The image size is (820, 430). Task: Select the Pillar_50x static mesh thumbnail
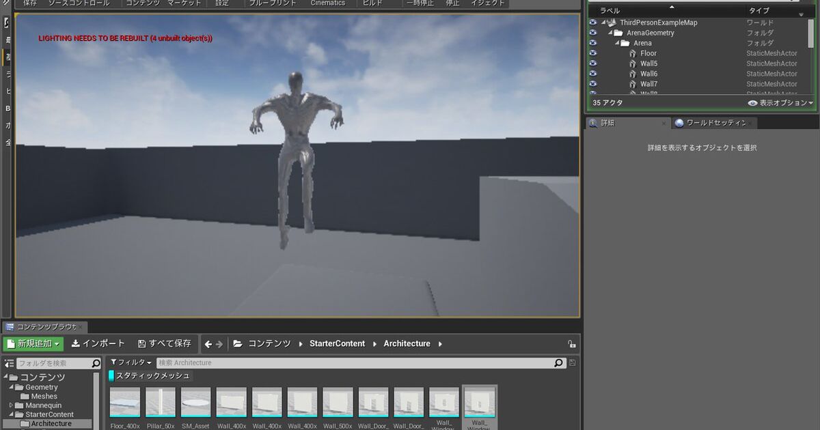coord(161,403)
